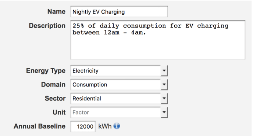This screenshot has width=253, height=136.
Task: Click the Consumption combo box value
Action: (115, 84)
